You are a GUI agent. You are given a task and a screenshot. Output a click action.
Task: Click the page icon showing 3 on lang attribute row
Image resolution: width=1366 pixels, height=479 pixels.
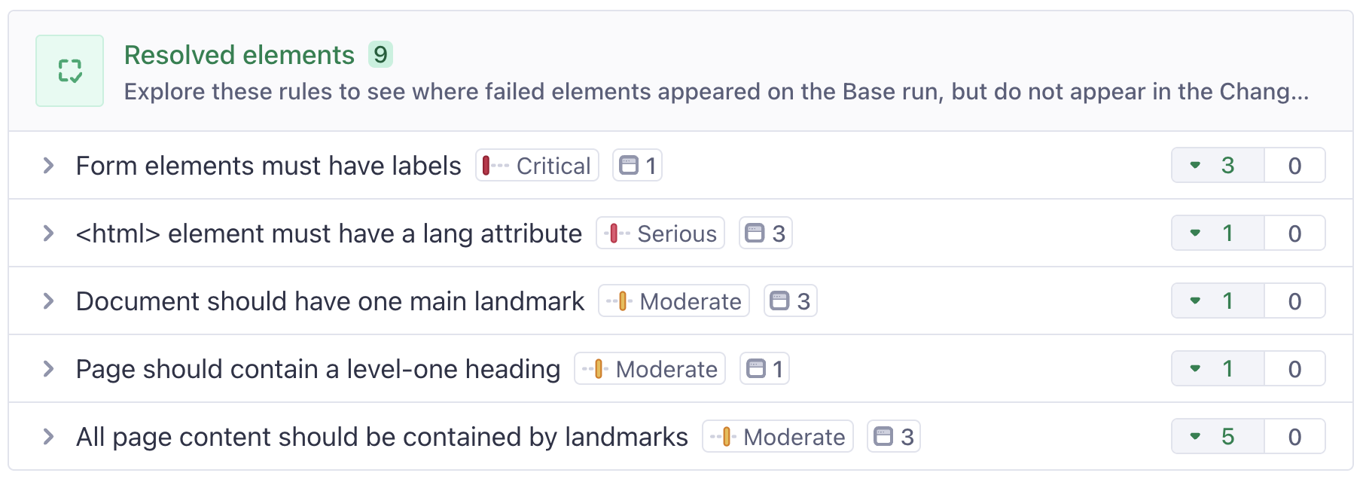click(x=756, y=233)
